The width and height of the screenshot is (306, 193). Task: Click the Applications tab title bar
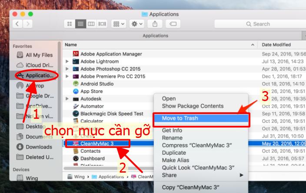[x=155, y=36]
